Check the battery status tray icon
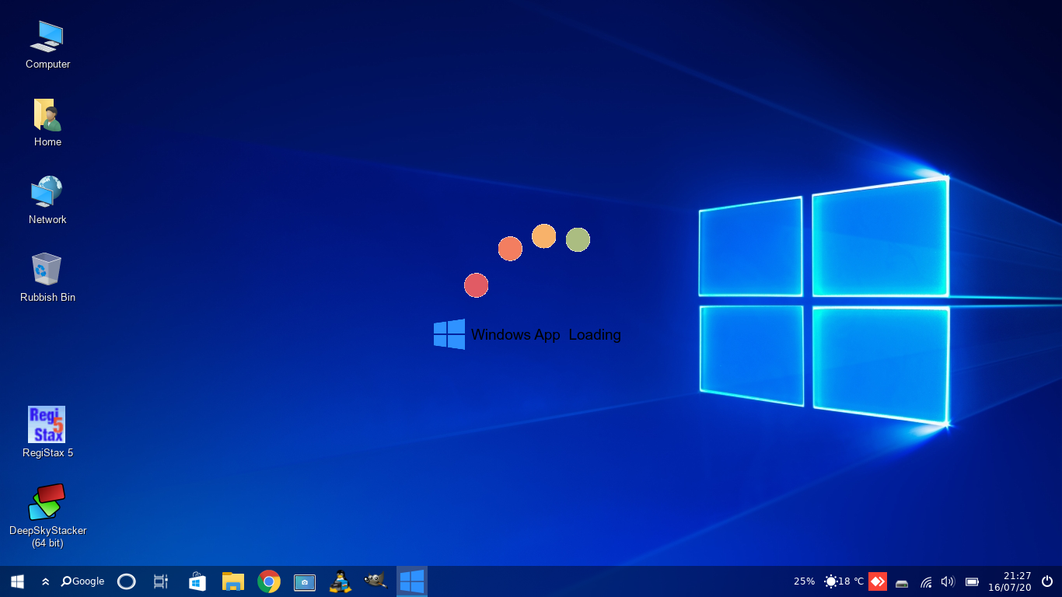 972,581
